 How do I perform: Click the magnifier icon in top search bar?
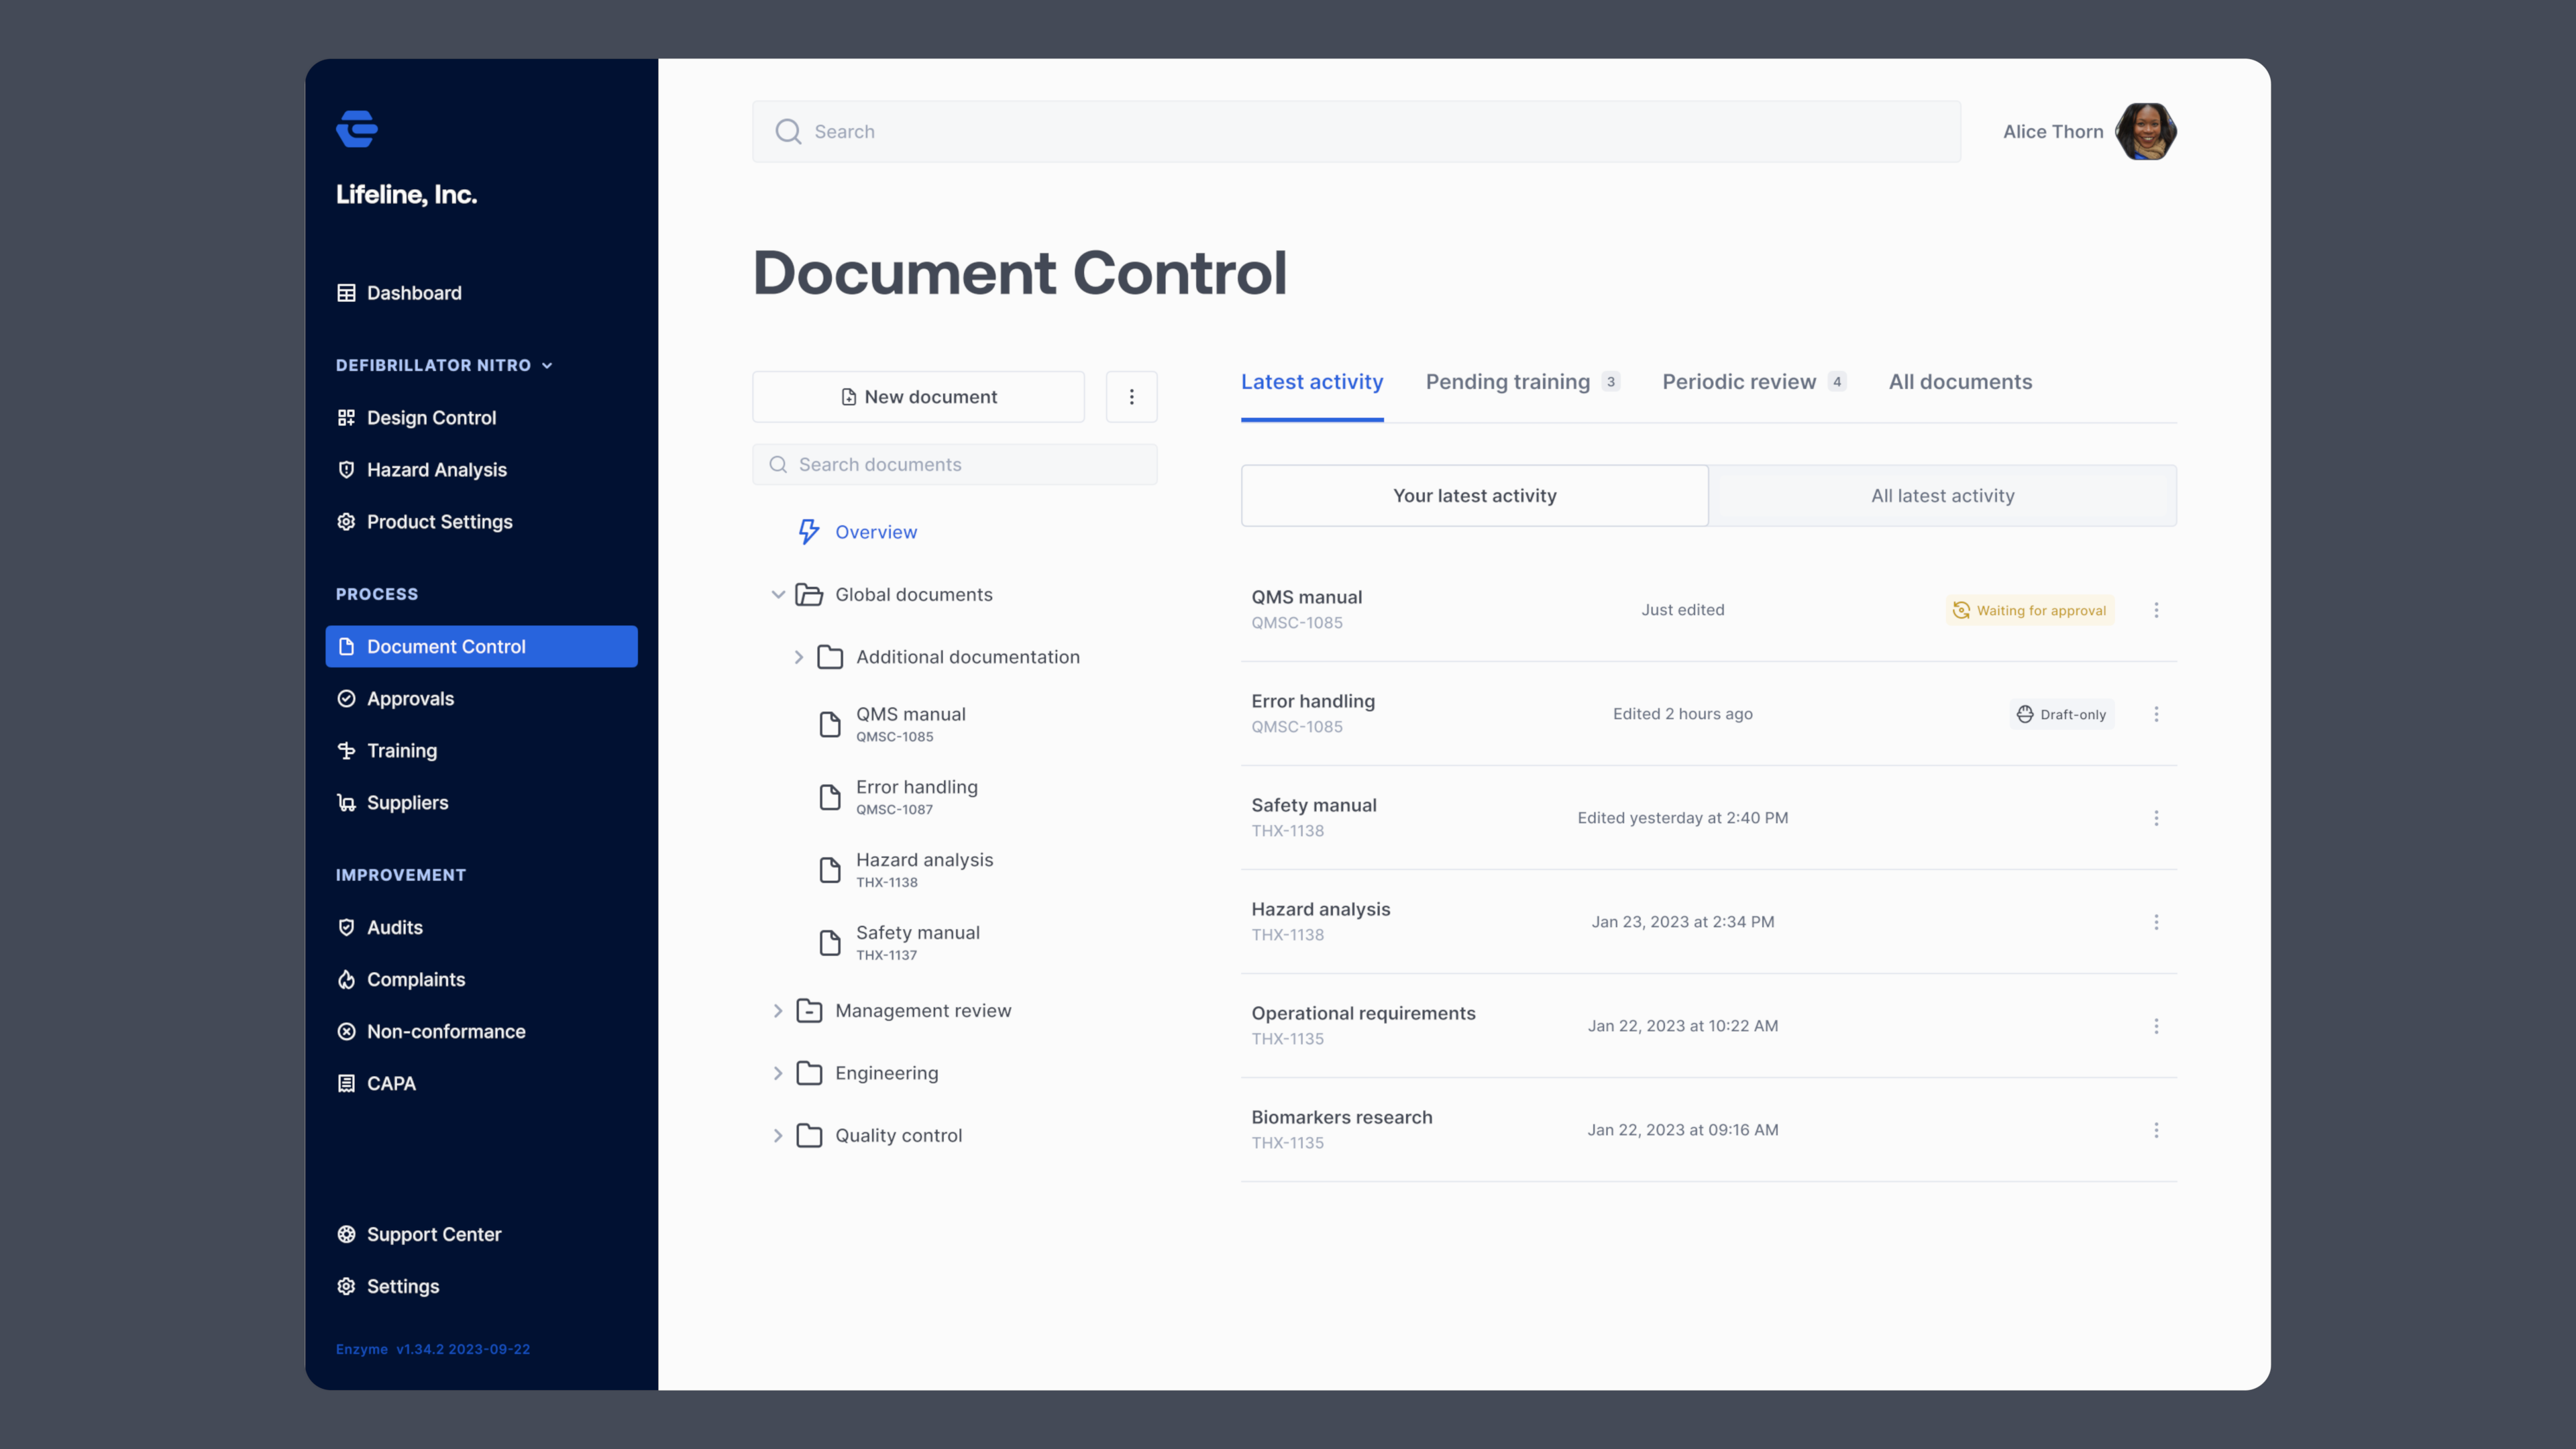click(x=788, y=132)
